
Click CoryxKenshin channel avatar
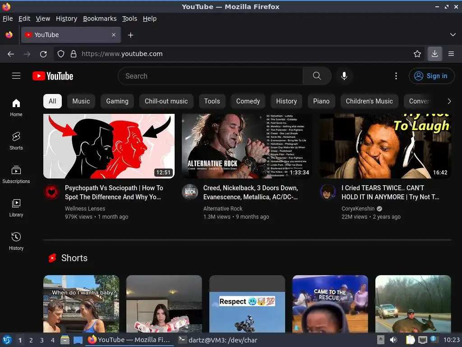pos(328,192)
